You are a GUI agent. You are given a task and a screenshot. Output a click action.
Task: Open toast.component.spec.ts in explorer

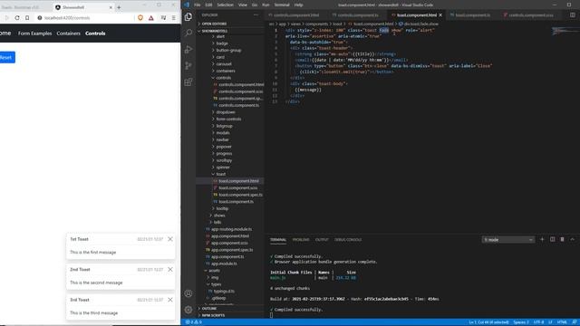coord(239,195)
